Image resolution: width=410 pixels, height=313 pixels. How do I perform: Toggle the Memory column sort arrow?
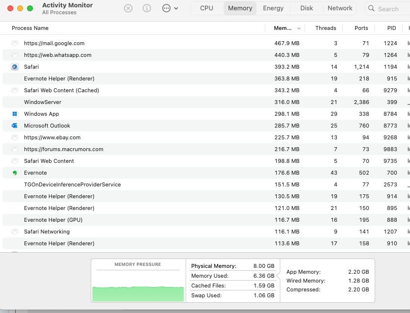click(x=299, y=28)
